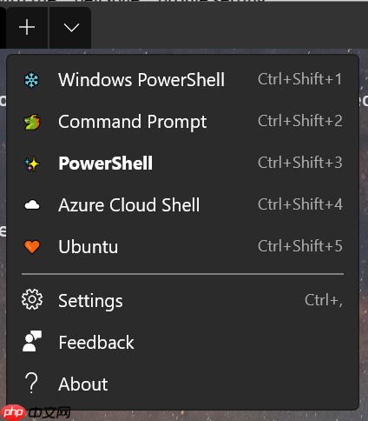This screenshot has width=368, height=421.
Task: Launch Windows PowerShell profile
Action: point(182,80)
